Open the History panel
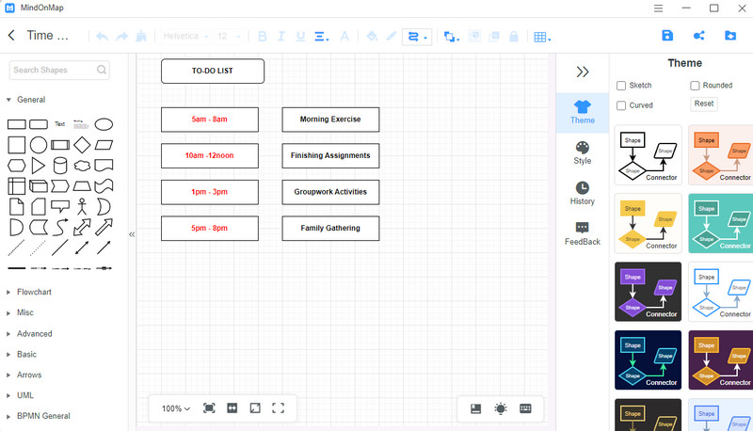 click(x=582, y=193)
